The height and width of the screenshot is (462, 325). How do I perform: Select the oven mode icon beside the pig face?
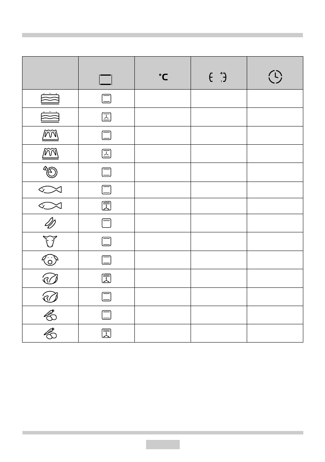coord(106,260)
